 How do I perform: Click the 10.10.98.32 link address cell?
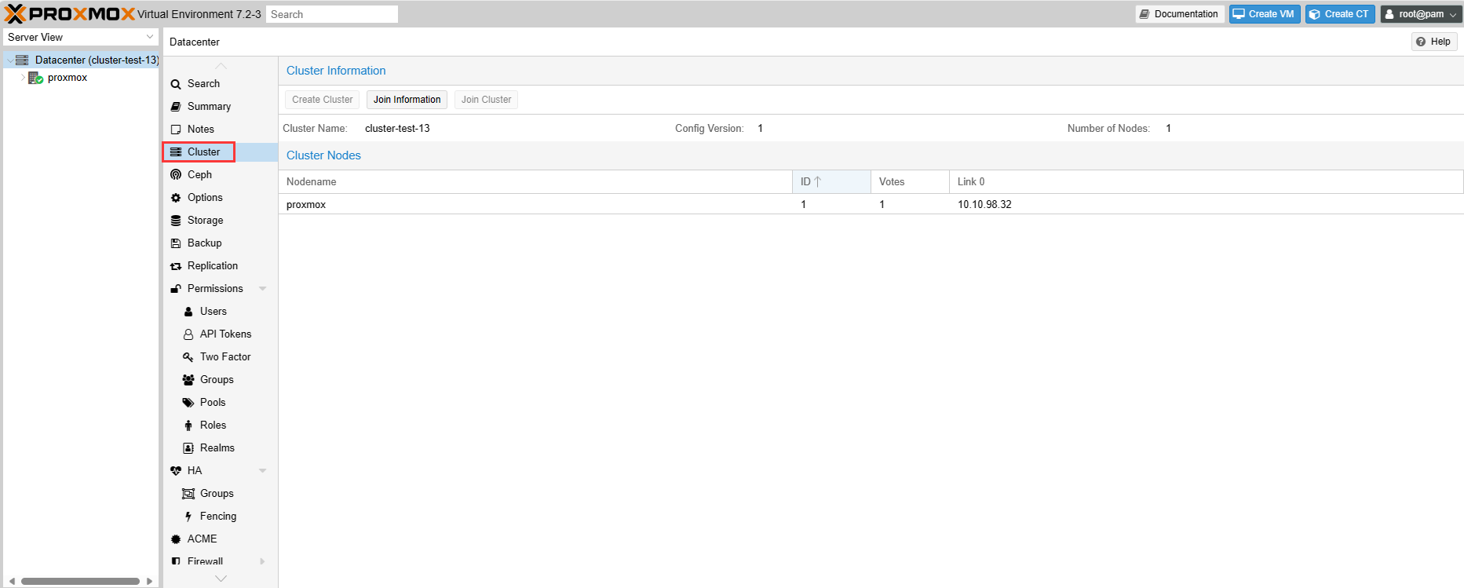click(984, 204)
